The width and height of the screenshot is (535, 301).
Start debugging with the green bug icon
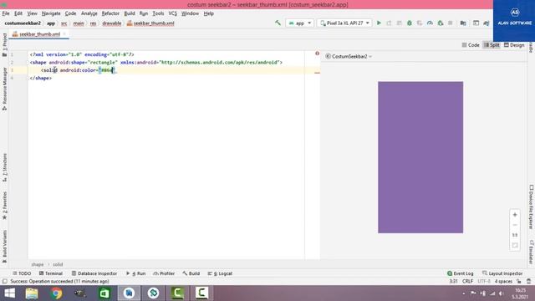(x=410, y=23)
